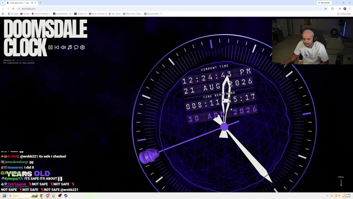Open the apps grid in bookmarks bar
The image size is (353, 199).
(x=3, y=14)
